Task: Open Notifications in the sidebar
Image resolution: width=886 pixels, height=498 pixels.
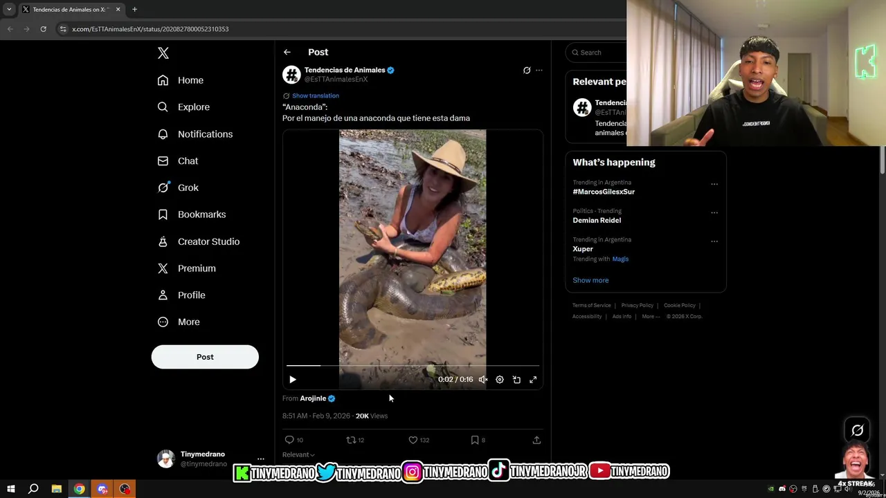Action: tap(195, 134)
